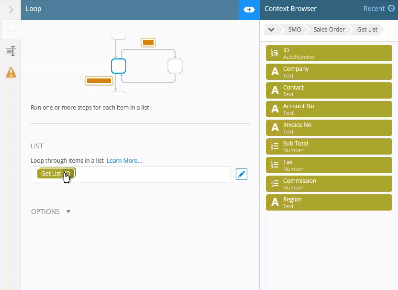398x290 pixels.
Task: Click the text icon beside Invoice No
Action: (x=275, y=127)
